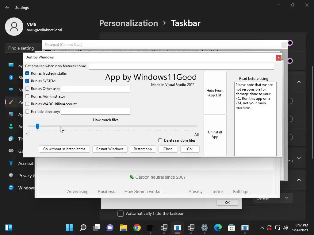The image size is (314, 235).
Task: Enable Run as Administrator checkbox
Action: (27, 96)
